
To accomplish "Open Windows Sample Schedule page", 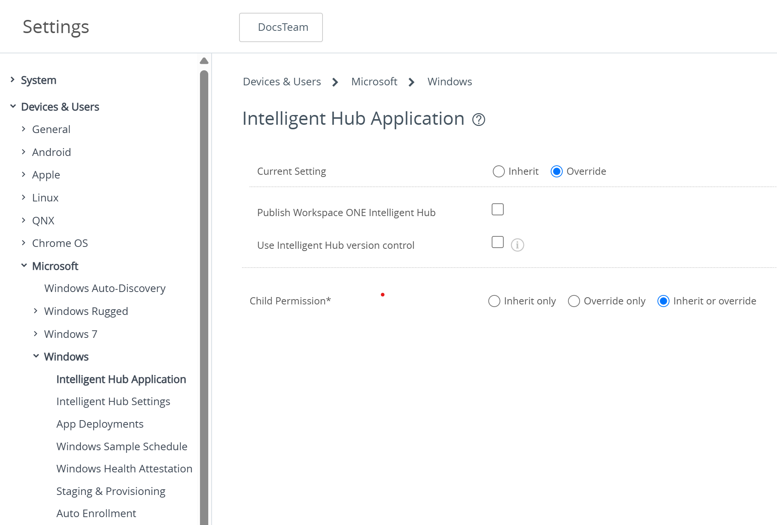I will 122,446.
